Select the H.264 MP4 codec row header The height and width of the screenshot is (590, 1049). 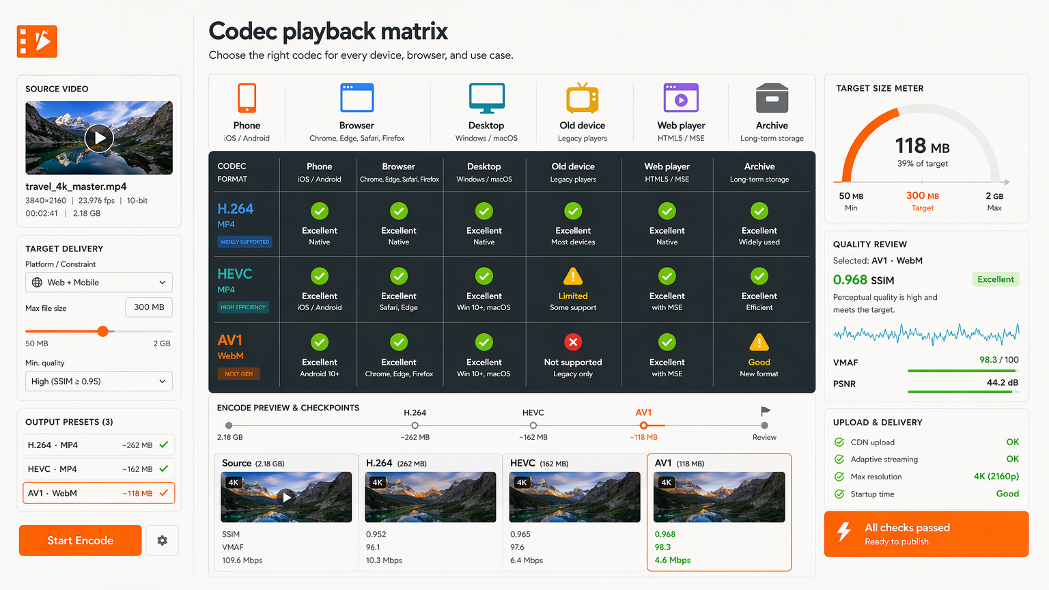coord(244,224)
